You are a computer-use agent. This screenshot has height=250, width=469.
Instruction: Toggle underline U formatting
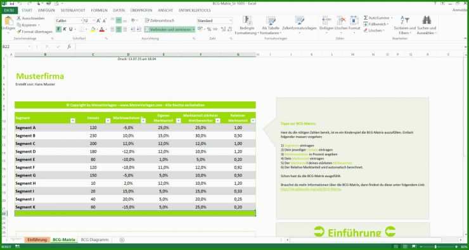[71, 29]
